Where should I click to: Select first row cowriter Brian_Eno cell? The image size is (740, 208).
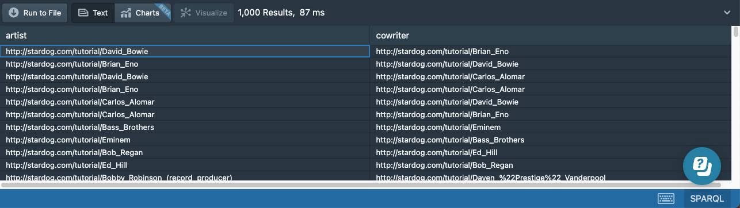click(x=551, y=51)
